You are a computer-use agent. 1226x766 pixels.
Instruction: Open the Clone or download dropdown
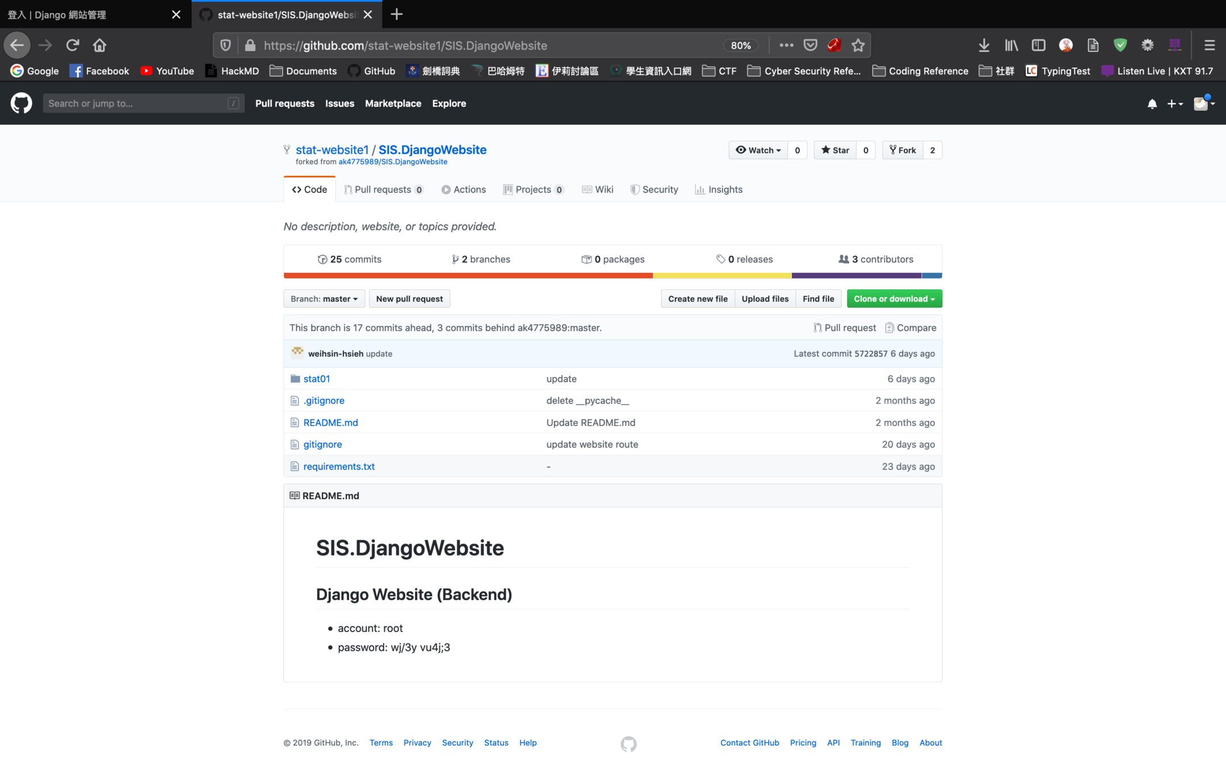[894, 298]
